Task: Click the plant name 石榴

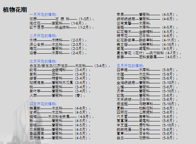Action: [120, 78]
